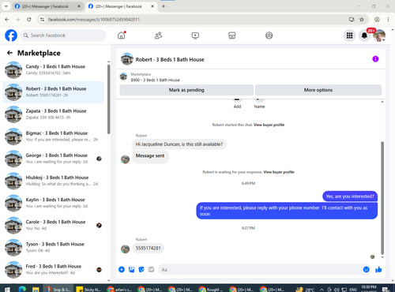Open the Groups icon in top navigation
This screenshot has width=395, height=292.
click(269, 36)
